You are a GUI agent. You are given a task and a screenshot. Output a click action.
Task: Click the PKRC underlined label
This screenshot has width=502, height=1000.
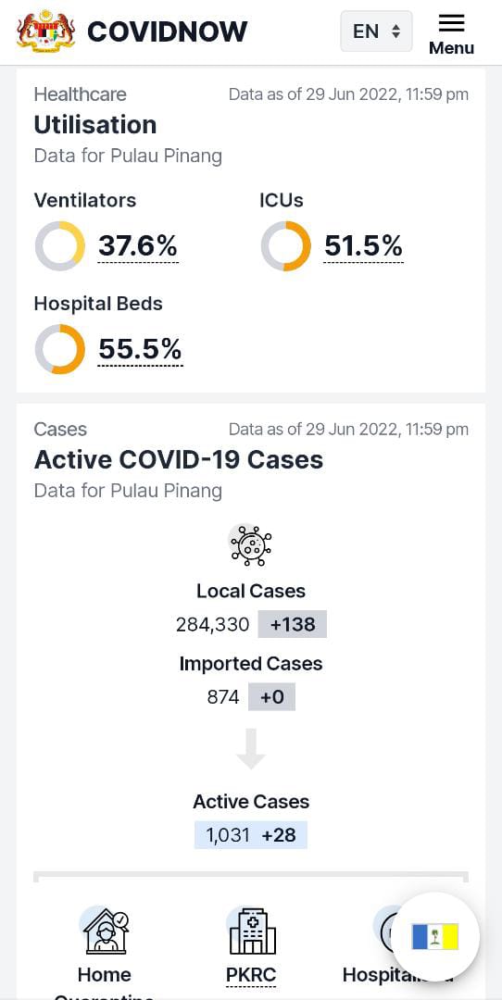[x=251, y=975]
